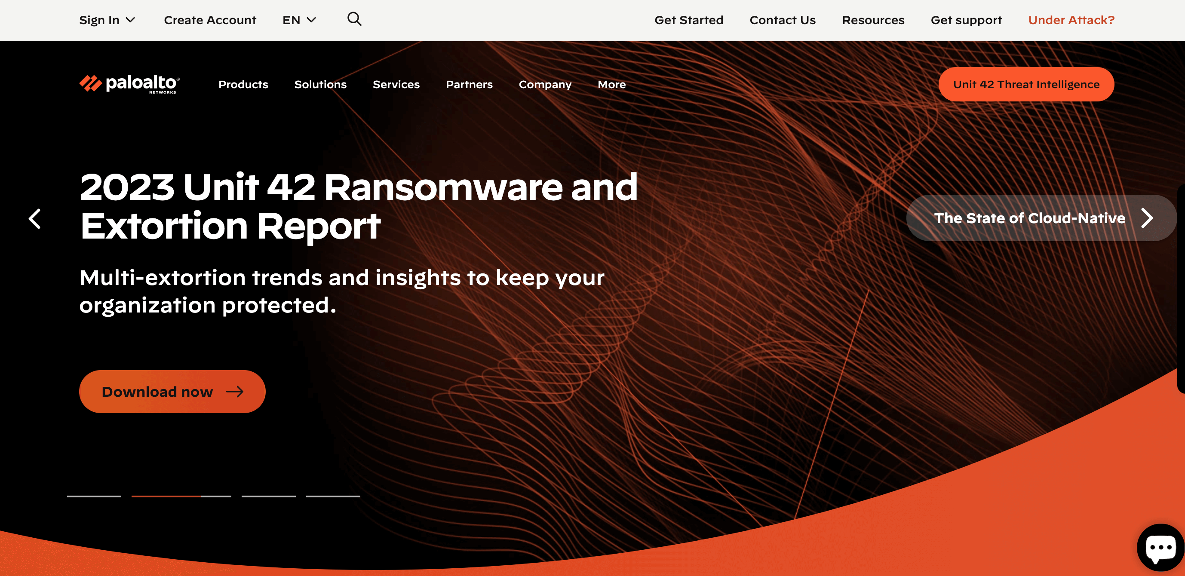The width and height of the screenshot is (1185, 576).
Task: Select third carousel slide indicator
Action: 269,496
